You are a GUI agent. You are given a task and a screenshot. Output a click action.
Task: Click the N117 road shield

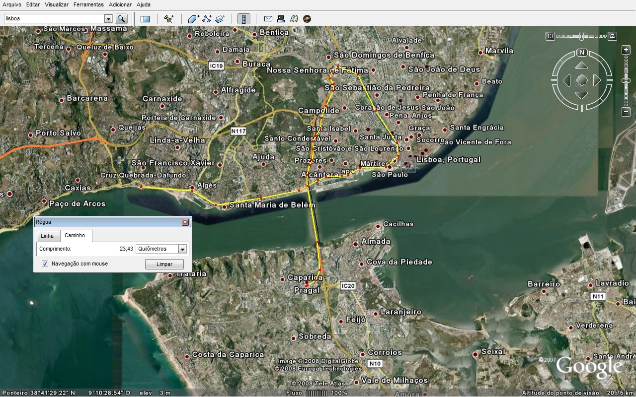(x=238, y=132)
